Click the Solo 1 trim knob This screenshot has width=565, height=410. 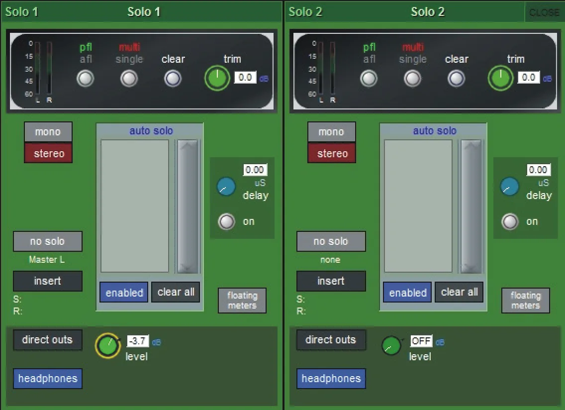(x=217, y=78)
